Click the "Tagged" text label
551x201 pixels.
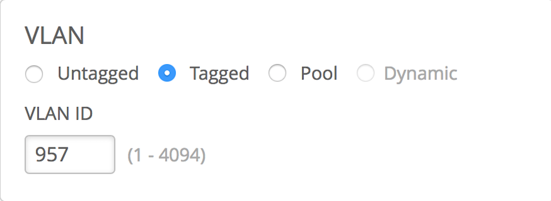219,74
